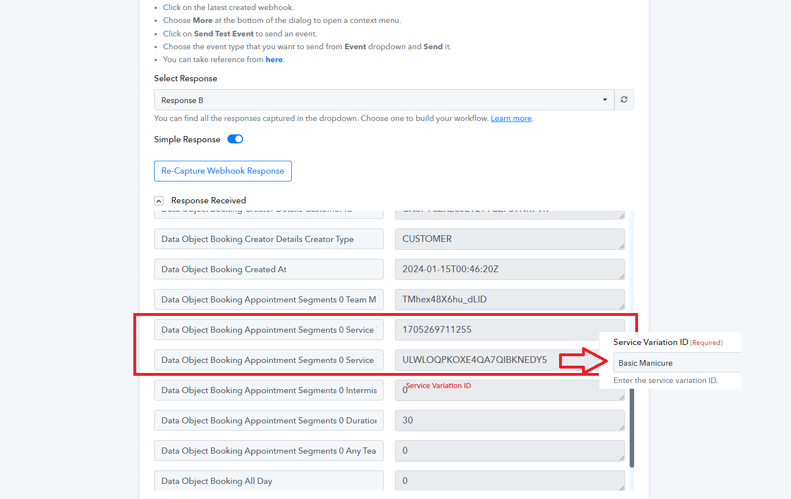
Task: Click the 1705269711255 value field
Action: point(510,330)
